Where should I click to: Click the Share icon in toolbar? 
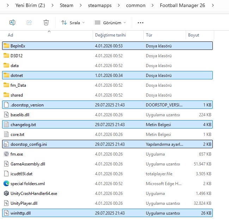coord(29,22)
